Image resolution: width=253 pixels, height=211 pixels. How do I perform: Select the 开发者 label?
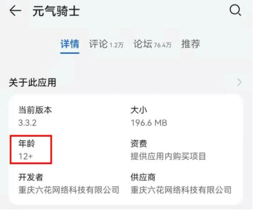pyautogui.click(x=31, y=177)
